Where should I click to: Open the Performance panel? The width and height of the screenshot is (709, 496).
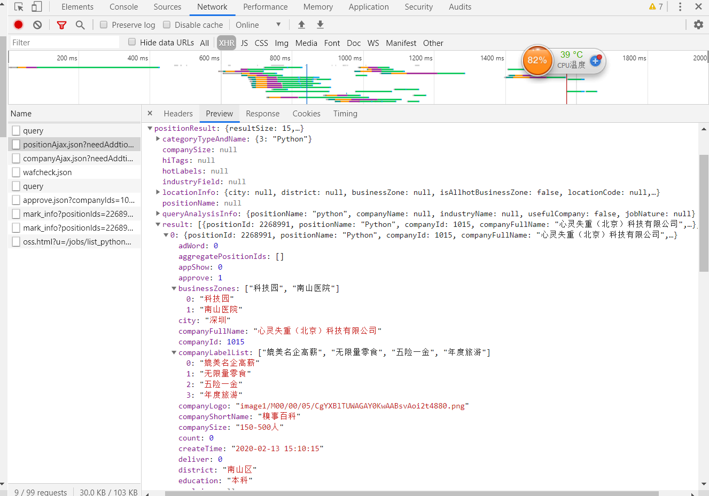point(266,7)
